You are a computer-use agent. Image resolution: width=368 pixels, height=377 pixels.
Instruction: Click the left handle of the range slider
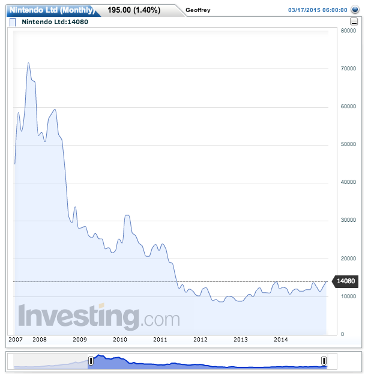point(91,361)
